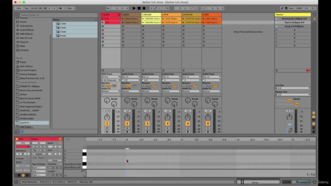Select the 4 GTR track header
The width and height of the screenshot is (331, 186).
(171, 14)
